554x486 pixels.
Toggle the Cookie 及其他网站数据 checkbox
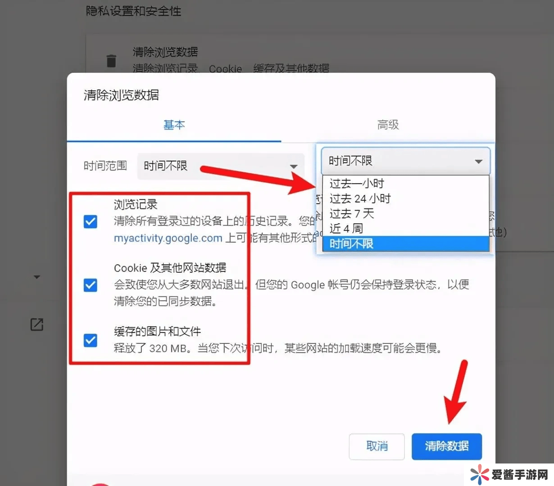pyautogui.click(x=91, y=285)
